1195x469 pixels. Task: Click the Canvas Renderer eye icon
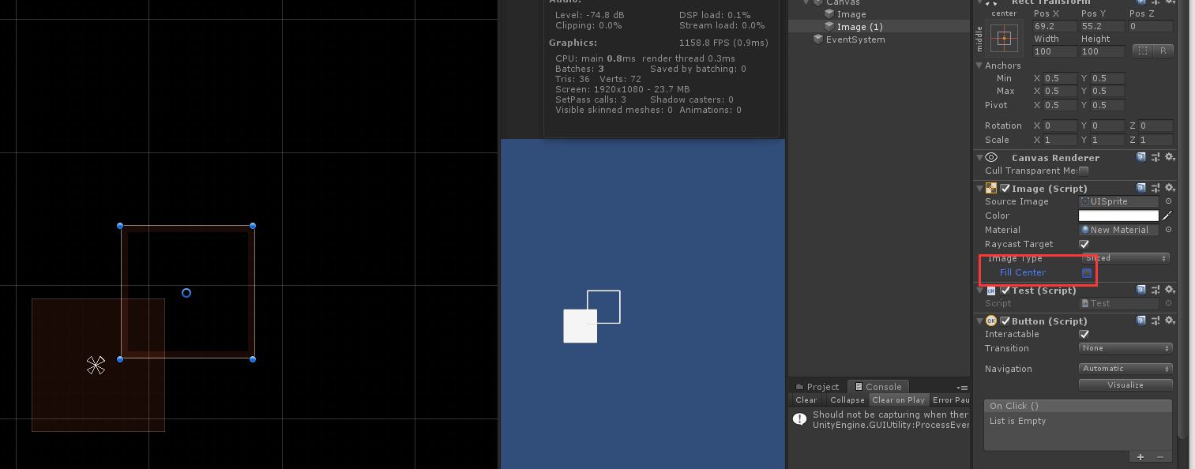991,158
